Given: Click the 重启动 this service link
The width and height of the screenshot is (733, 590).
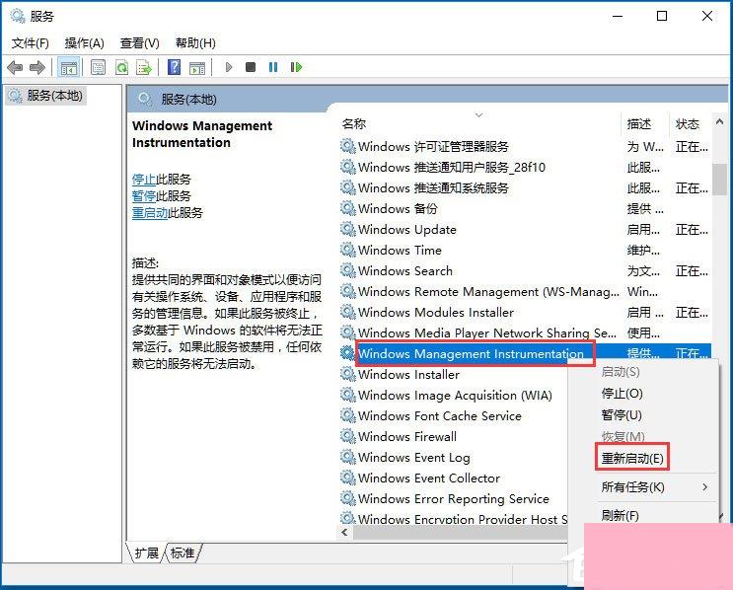Looking at the screenshot, I should click(x=150, y=213).
